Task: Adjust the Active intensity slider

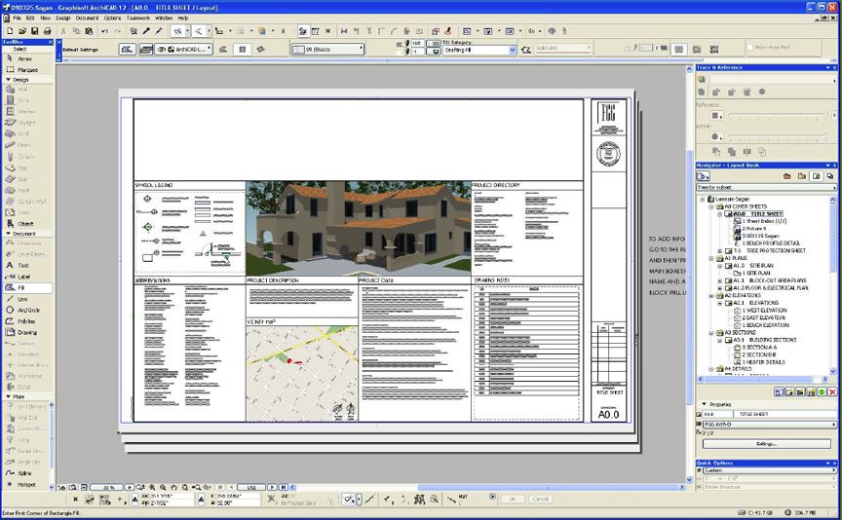Action: 778,135
